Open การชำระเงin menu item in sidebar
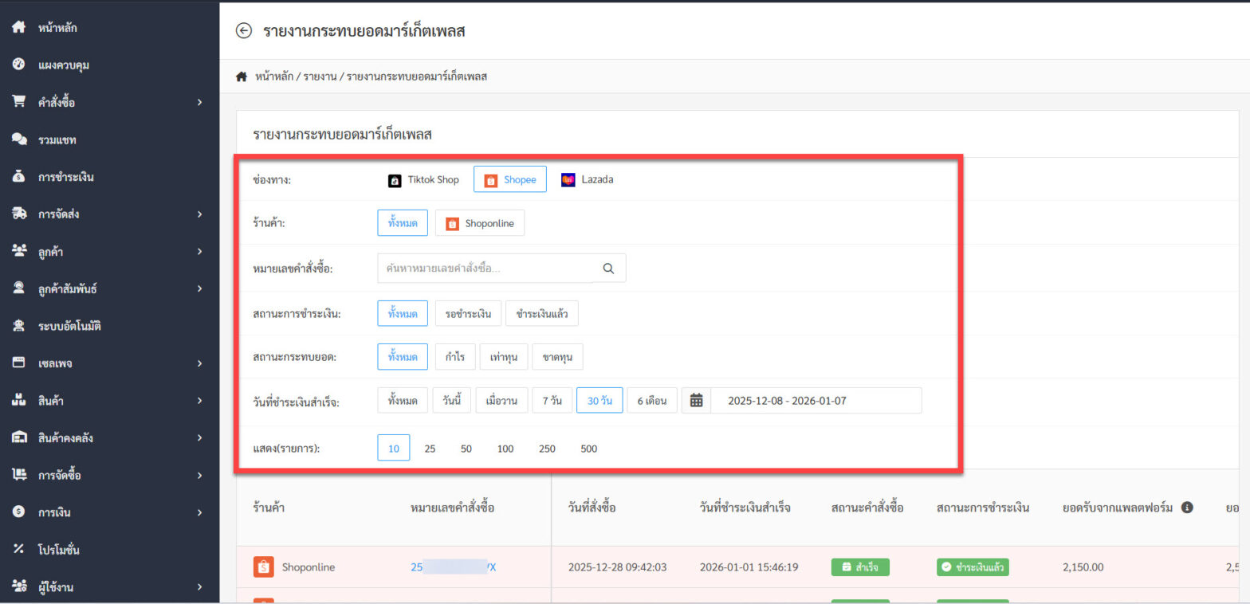1250x604 pixels. 65,177
